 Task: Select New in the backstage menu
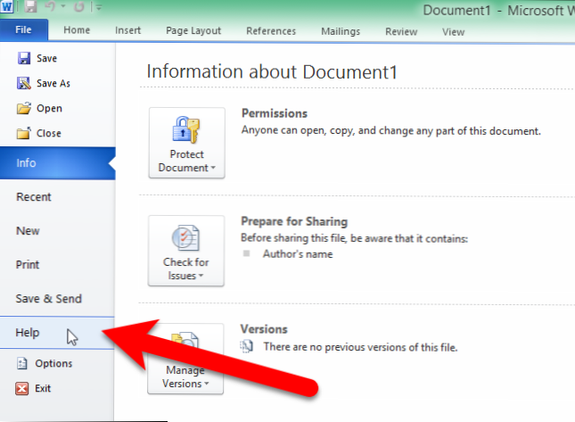coord(57,231)
